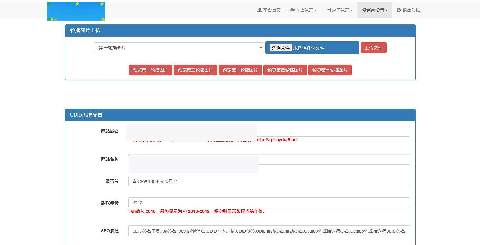This screenshot has height=245, width=480.
Task: Expand the 应用管理 dropdown menu
Action: [x=339, y=10]
